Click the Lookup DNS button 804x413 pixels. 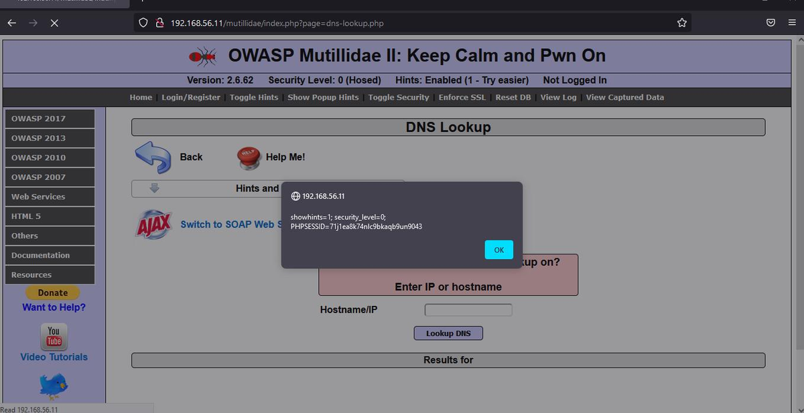(x=448, y=333)
